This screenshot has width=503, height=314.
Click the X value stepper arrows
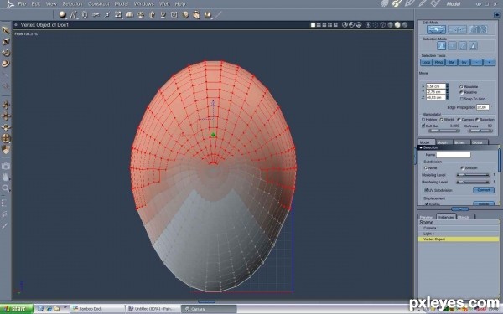coord(448,86)
